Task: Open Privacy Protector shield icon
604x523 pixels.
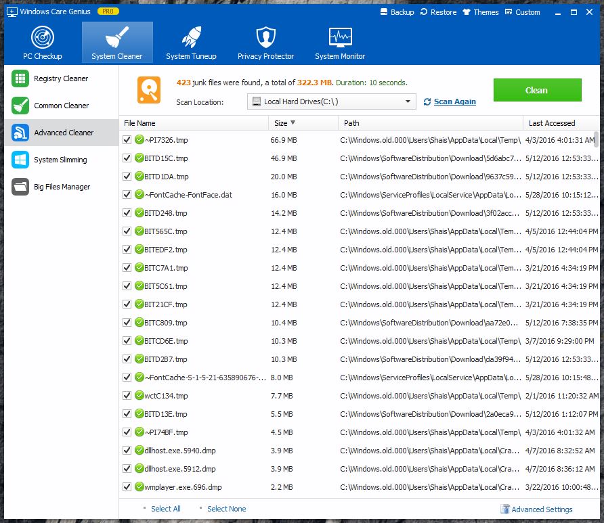Action: (266, 37)
